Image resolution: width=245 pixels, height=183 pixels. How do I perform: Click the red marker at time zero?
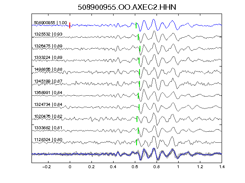pyautogui.click(x=70, y=25)
